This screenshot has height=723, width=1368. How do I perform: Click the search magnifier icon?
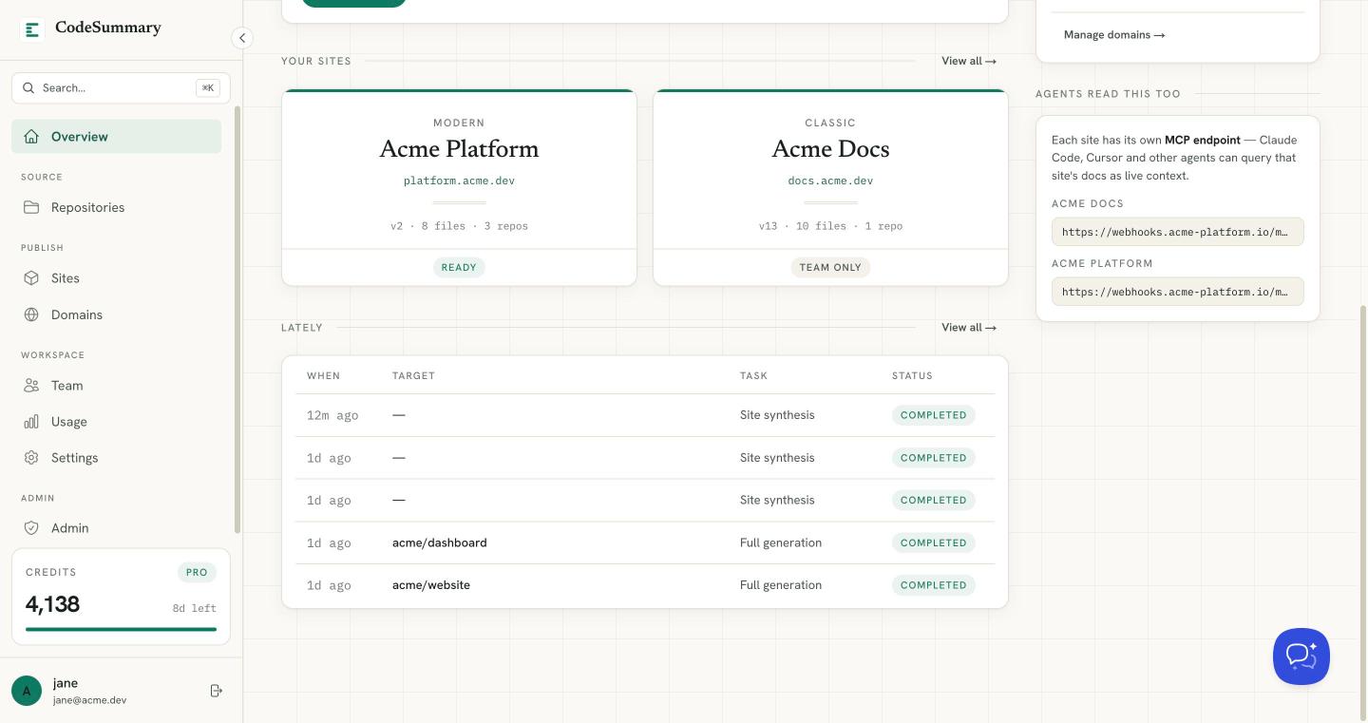[28, 87]
